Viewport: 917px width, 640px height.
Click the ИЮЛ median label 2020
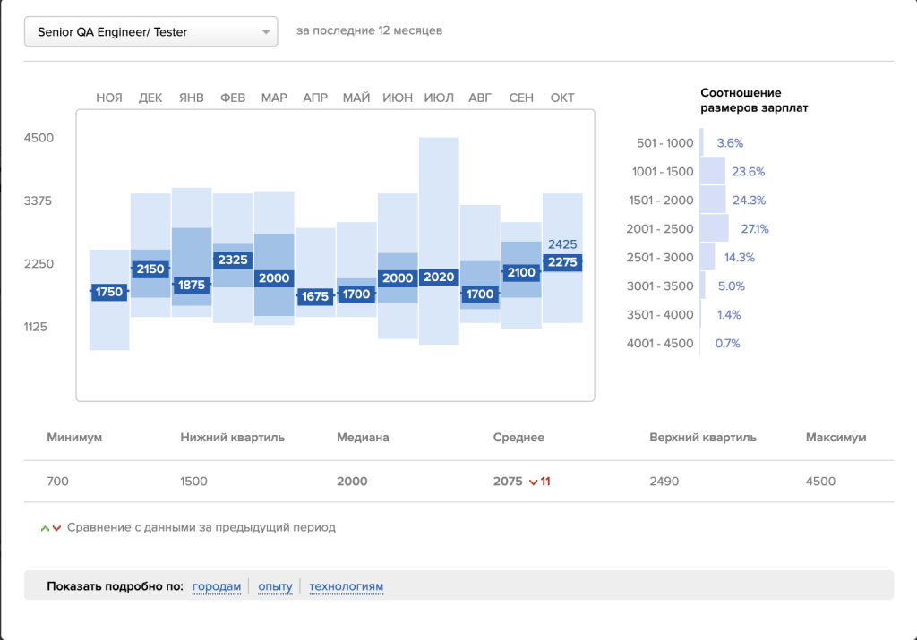pos(439,277)
